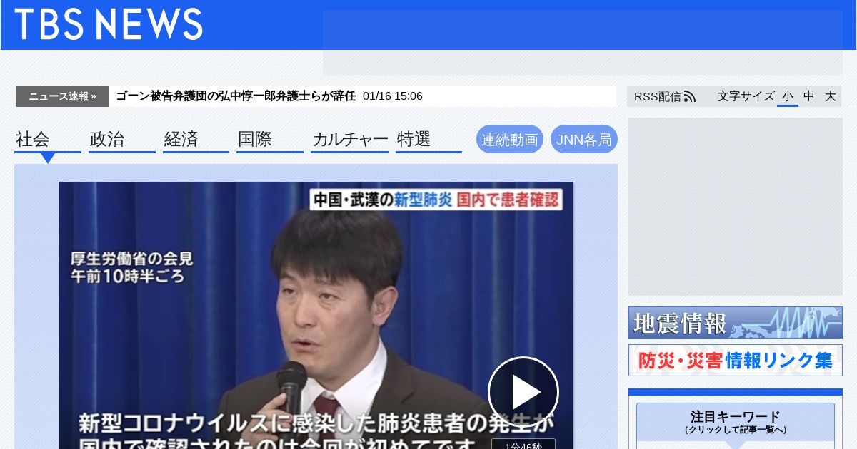Open the JNN各局 button
This screenshot has height=449, width=857.
[584, 140]
